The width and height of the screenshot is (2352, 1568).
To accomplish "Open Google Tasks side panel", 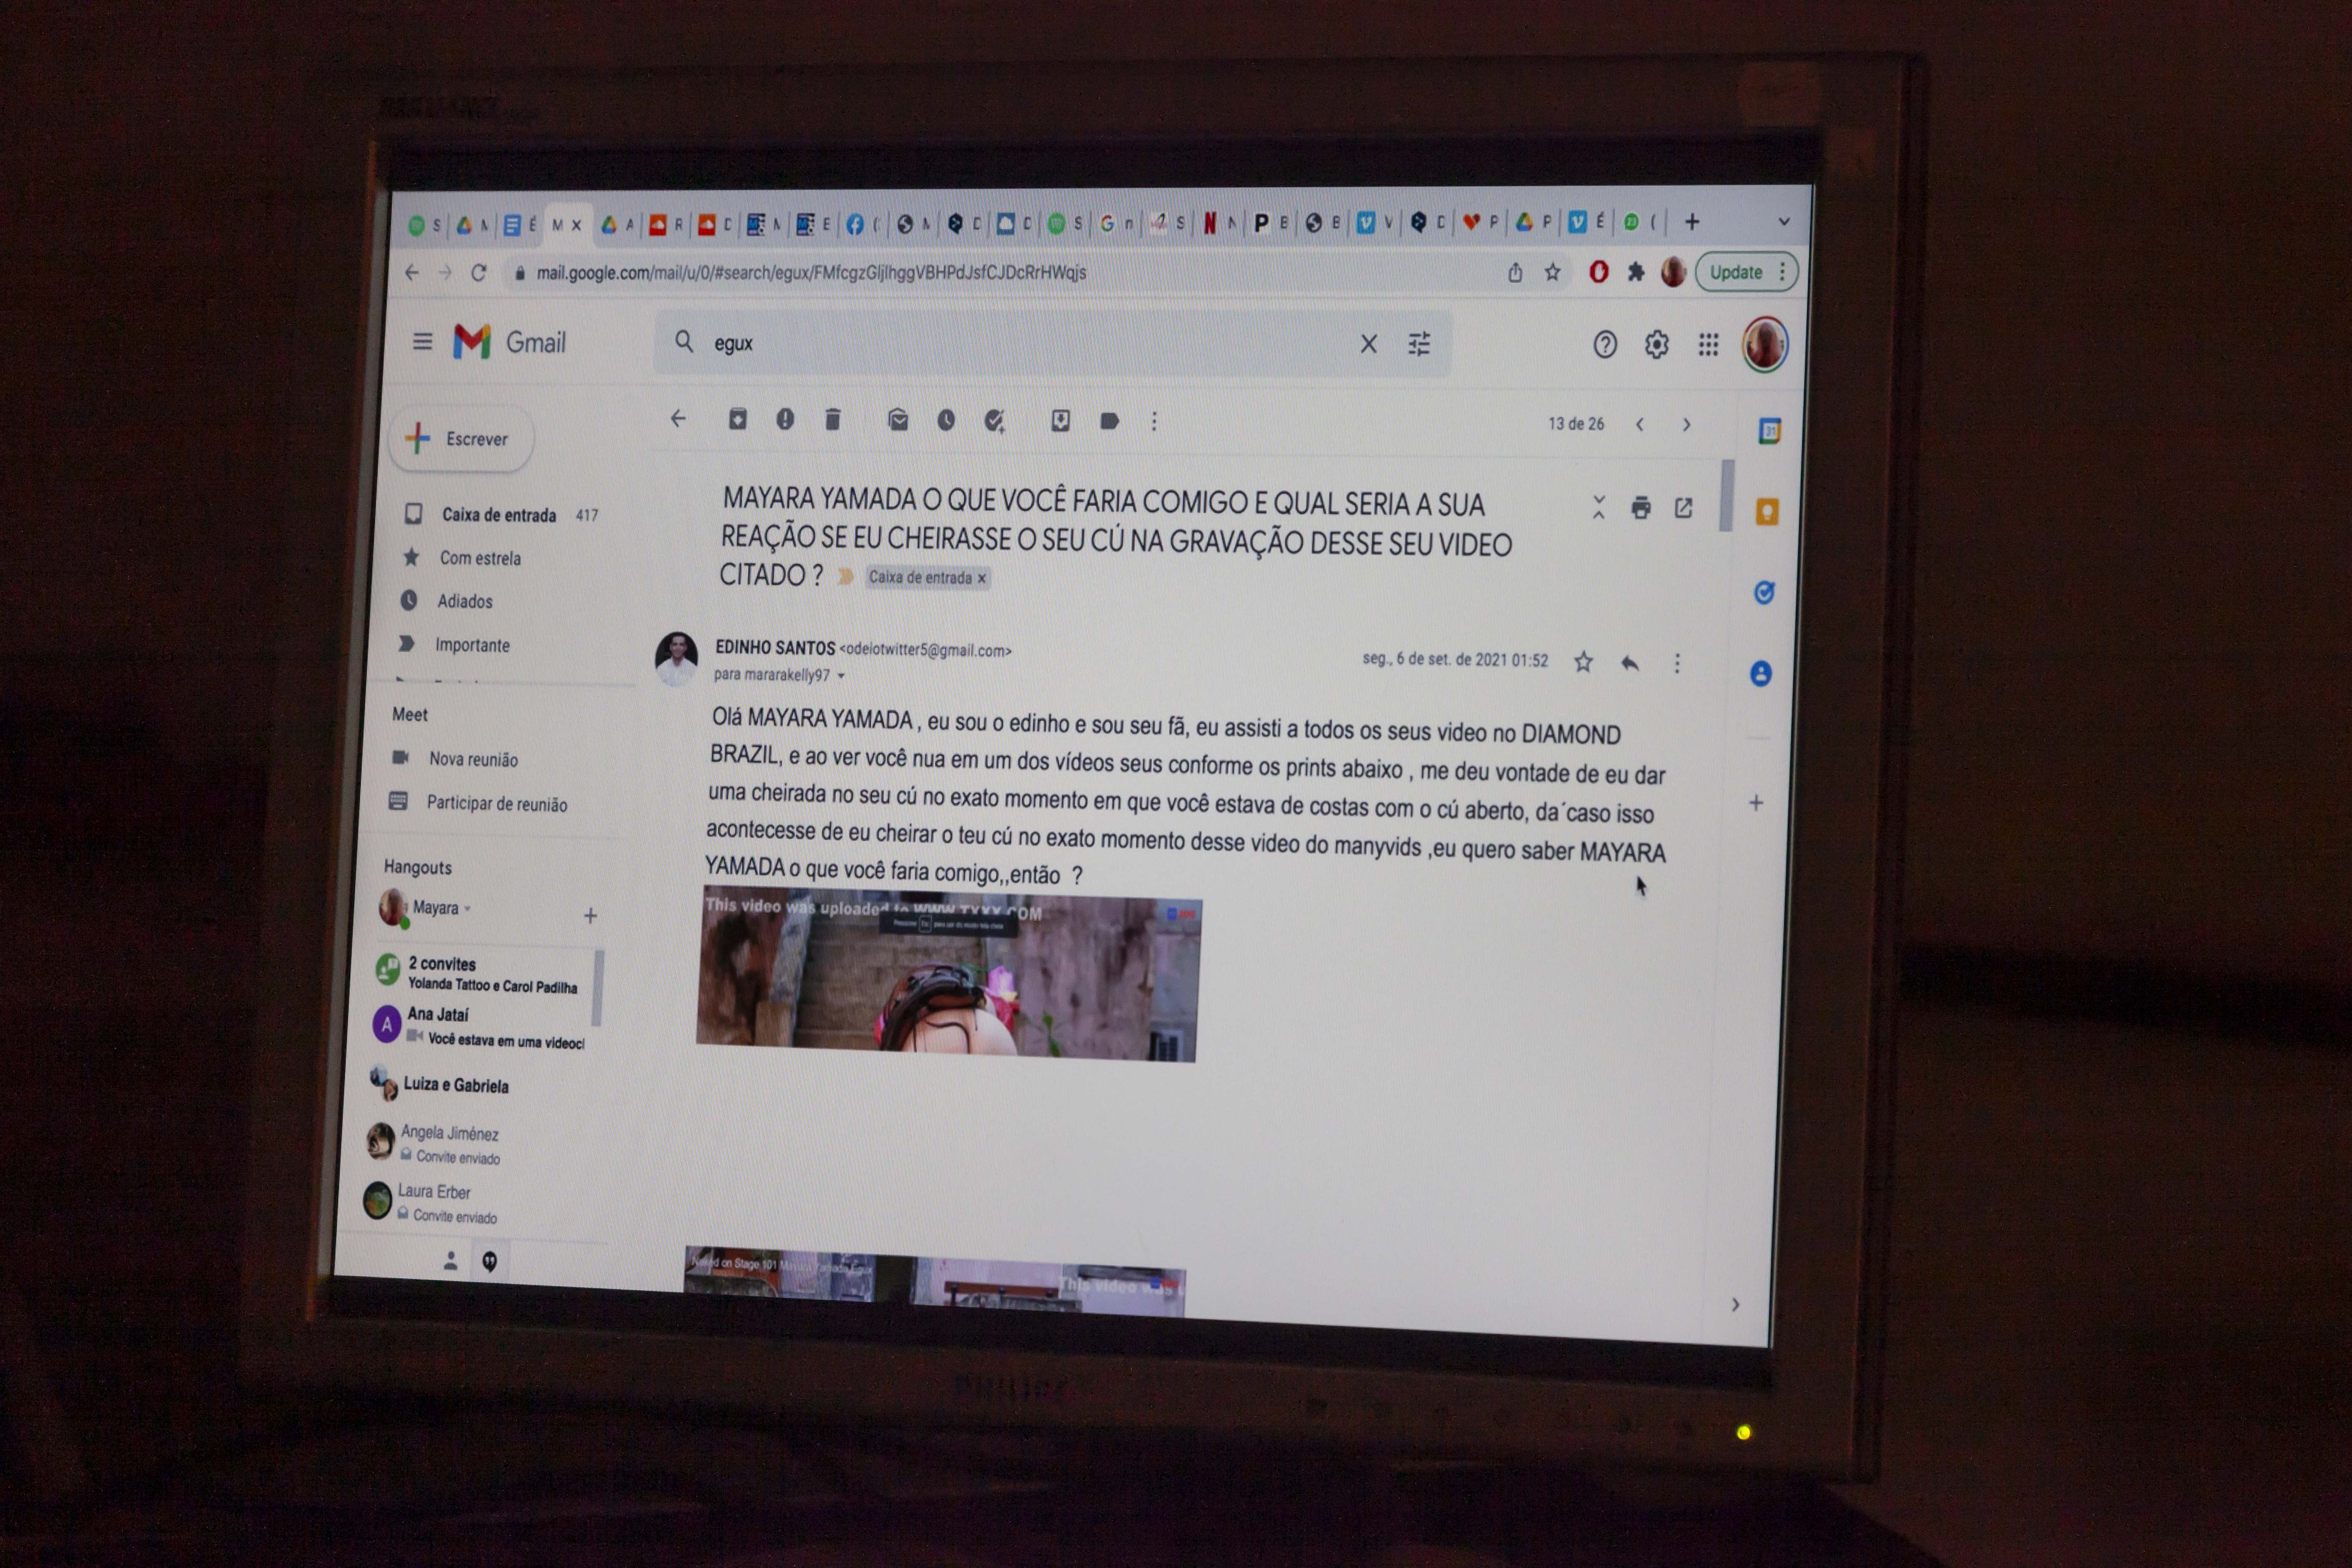I will (x=1764, y=592).
